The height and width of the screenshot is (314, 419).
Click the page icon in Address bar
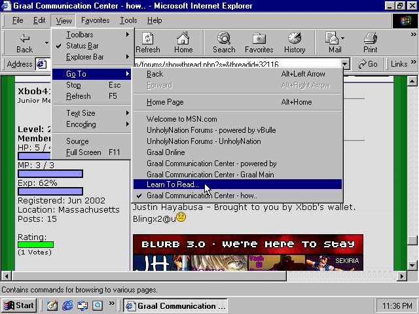tap(41, 64)
